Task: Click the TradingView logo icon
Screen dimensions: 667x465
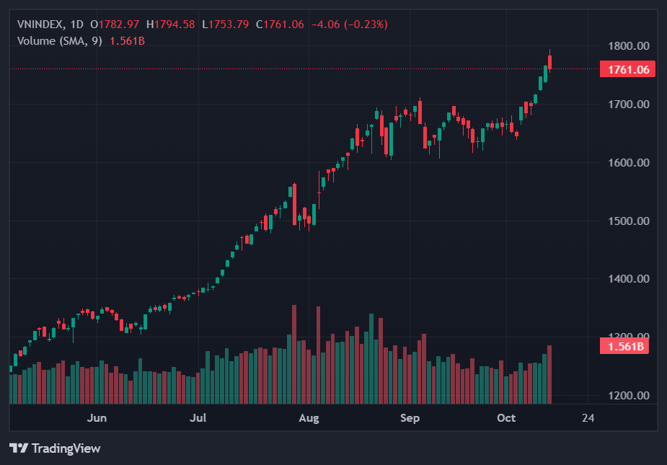Action: [19, 448]
